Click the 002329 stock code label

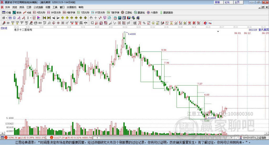(x=253, y=30)
